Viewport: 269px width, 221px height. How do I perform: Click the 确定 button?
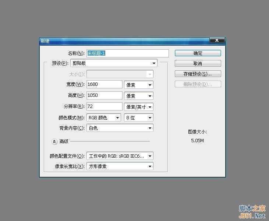(198, 53)
